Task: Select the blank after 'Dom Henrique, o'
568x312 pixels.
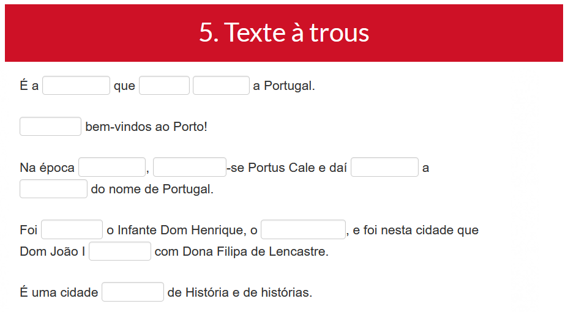Action: 303,229
